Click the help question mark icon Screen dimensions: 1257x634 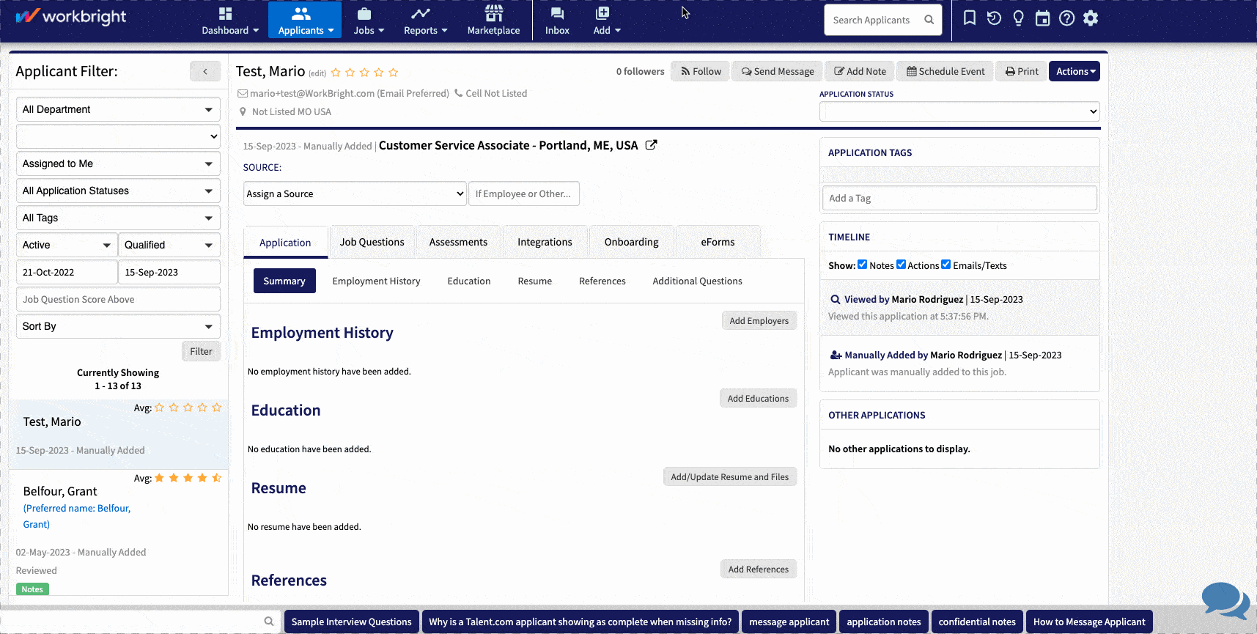click(1066, 18)
